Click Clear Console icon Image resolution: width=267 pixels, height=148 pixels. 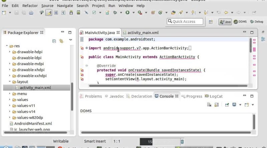[209, 105]
